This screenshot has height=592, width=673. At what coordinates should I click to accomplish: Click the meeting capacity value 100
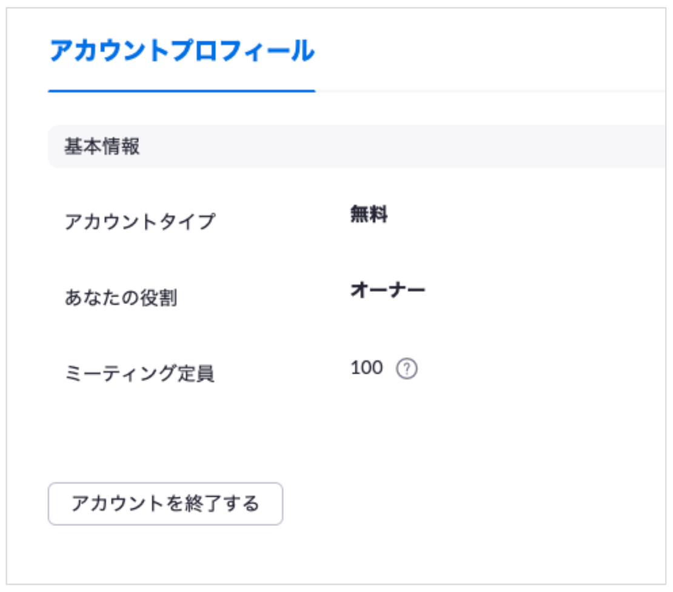click(367, 368)
